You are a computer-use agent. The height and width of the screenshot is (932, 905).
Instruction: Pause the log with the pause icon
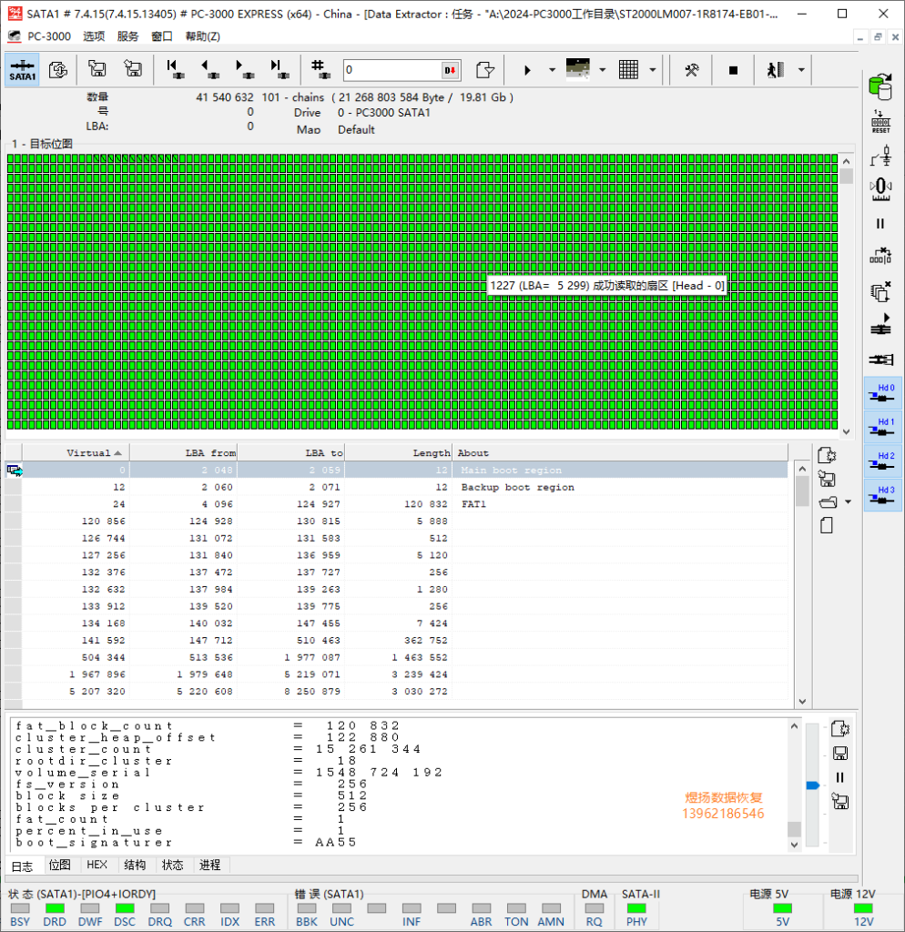(x=840, y=777)
